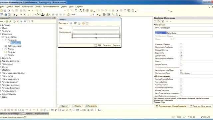Click the filter icon in the configuration toolbar
Image resolution: width=213 pixels, height=120 pixels.
tap(32, 21)
